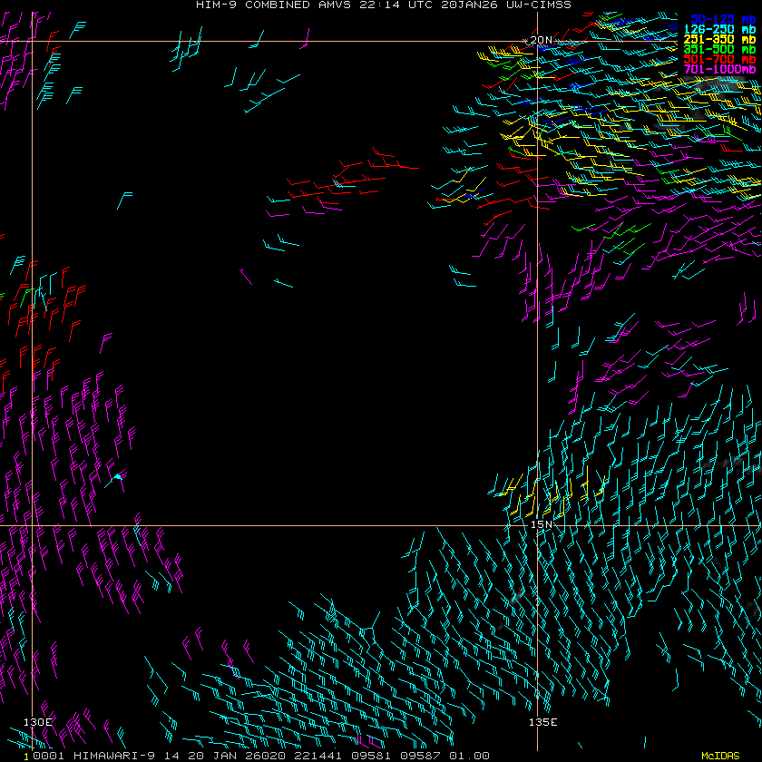
Task: Click the blue 50-125 mb legend entry
Action: [x=722, y=18]
